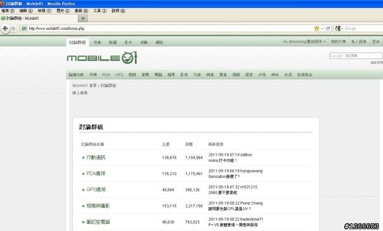The height and width of the screenshot is (231, 383).
Task: Open a new tab with plus button
Action: tap(83, 19)
